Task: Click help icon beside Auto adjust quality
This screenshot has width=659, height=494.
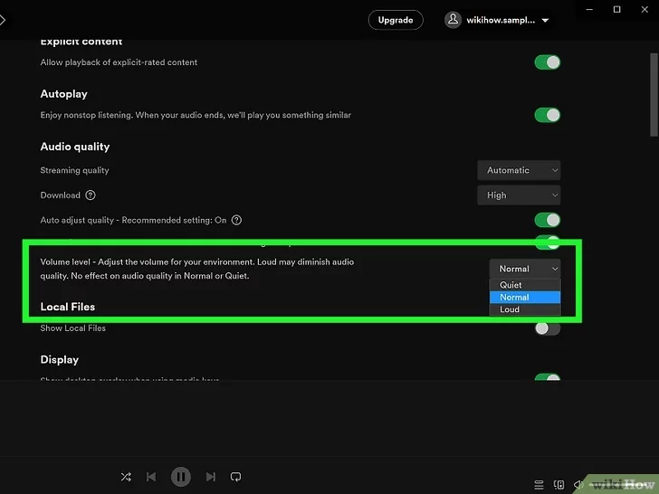Action: (x=236, y=220)
